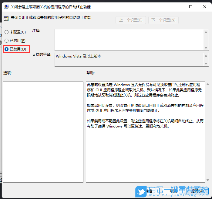Image resolution: width=212 pixels, height=199 pixels.
Task: Choose the 已禁用(D) radio option
Action: click(x=15, y=49)
